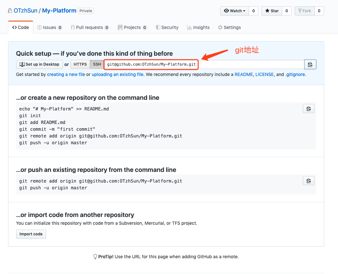
Task: Copy the quick setup SSH URL to clipboard
Action: pyautogui.click(x=310, y=64)
